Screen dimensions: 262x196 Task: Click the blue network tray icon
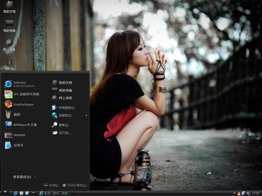(243, 193)
